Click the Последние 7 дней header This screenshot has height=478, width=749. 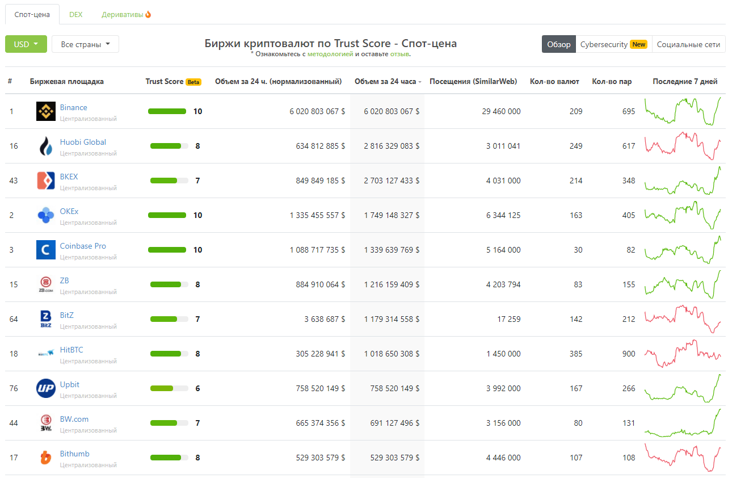pyautogui.click(x=685, y=82)
